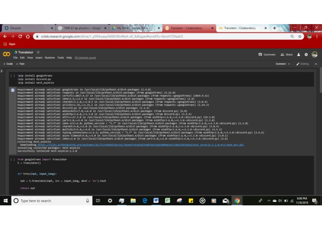Open the Editing mode selector
322x229 pixels.
[x=302, y=64]
